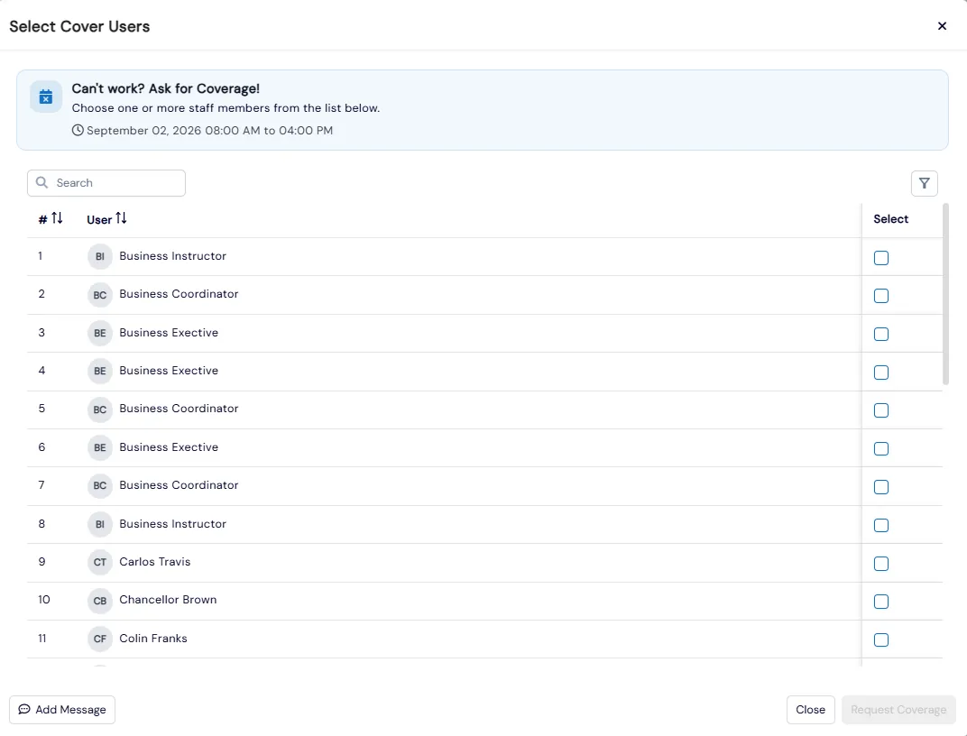
Task: Open the filter funnel icon
Action: pos(924,183)
